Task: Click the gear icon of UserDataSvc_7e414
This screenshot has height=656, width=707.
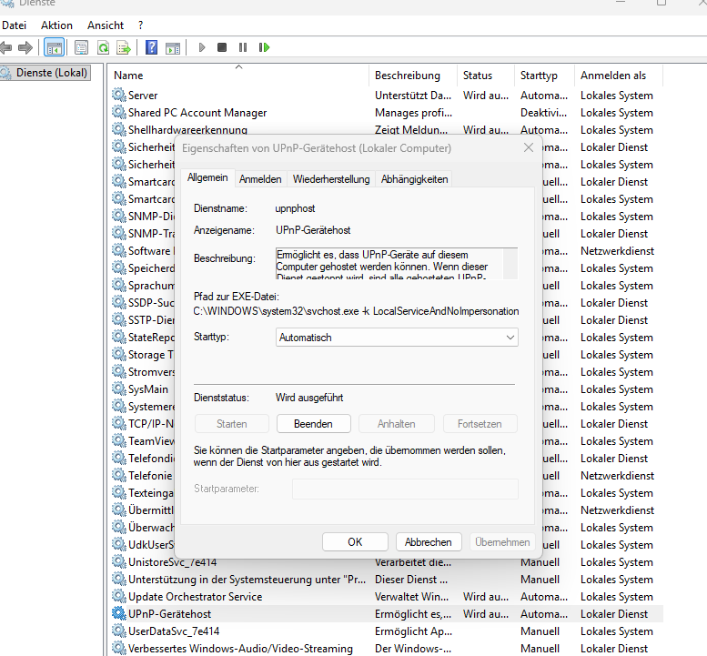Action: 118,631
